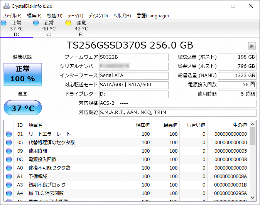
Task: Click the total host reads value 198 GB
Action: 237,57
